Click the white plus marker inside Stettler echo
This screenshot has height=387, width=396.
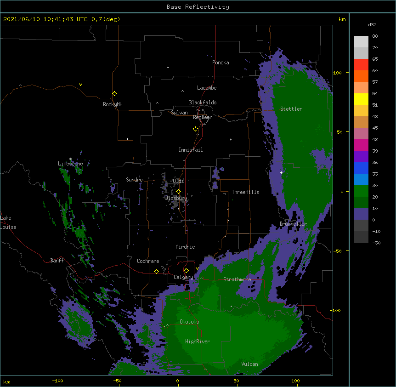[281, 172]
